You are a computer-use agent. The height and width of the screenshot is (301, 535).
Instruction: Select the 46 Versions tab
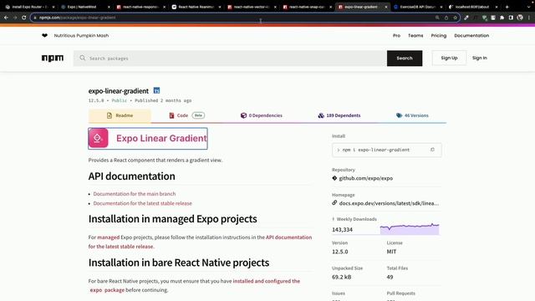pyautogui.click(x=412, y=115)
